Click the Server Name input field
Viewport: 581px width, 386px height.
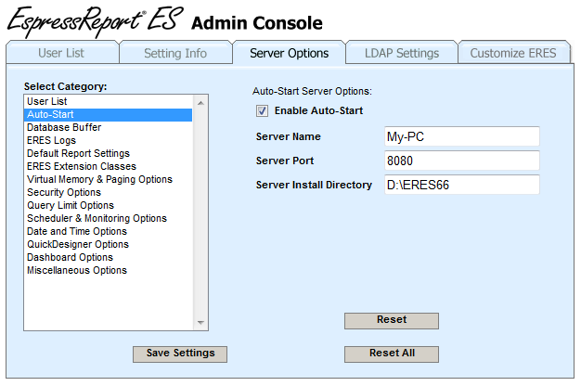(x=462, y=136)
